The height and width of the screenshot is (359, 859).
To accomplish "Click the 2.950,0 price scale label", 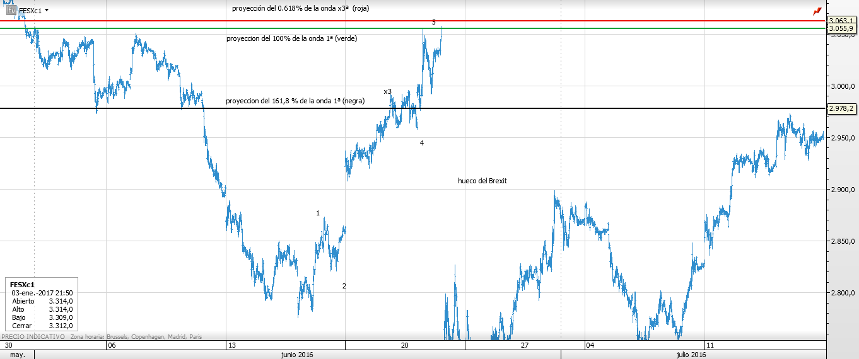I will pos(843,138).
